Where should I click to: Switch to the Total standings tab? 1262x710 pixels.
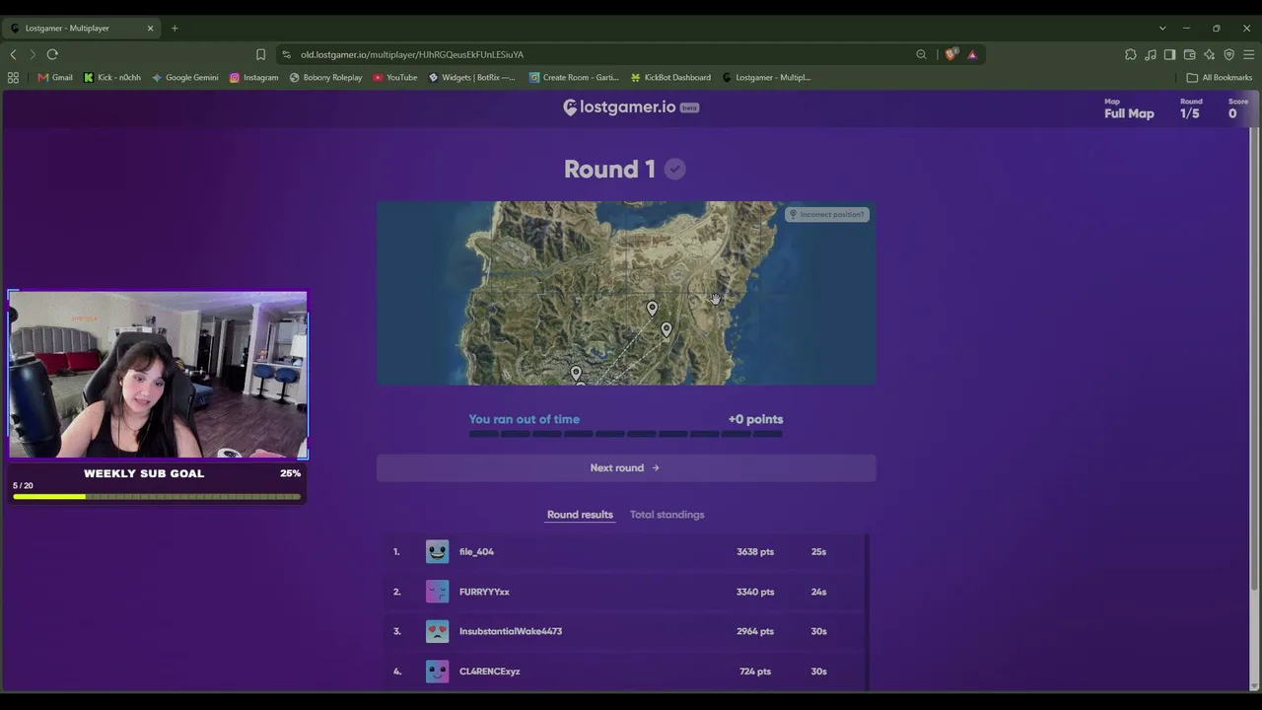coord(667,515)
